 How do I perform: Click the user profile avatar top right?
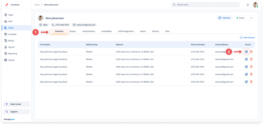[255, 5]
